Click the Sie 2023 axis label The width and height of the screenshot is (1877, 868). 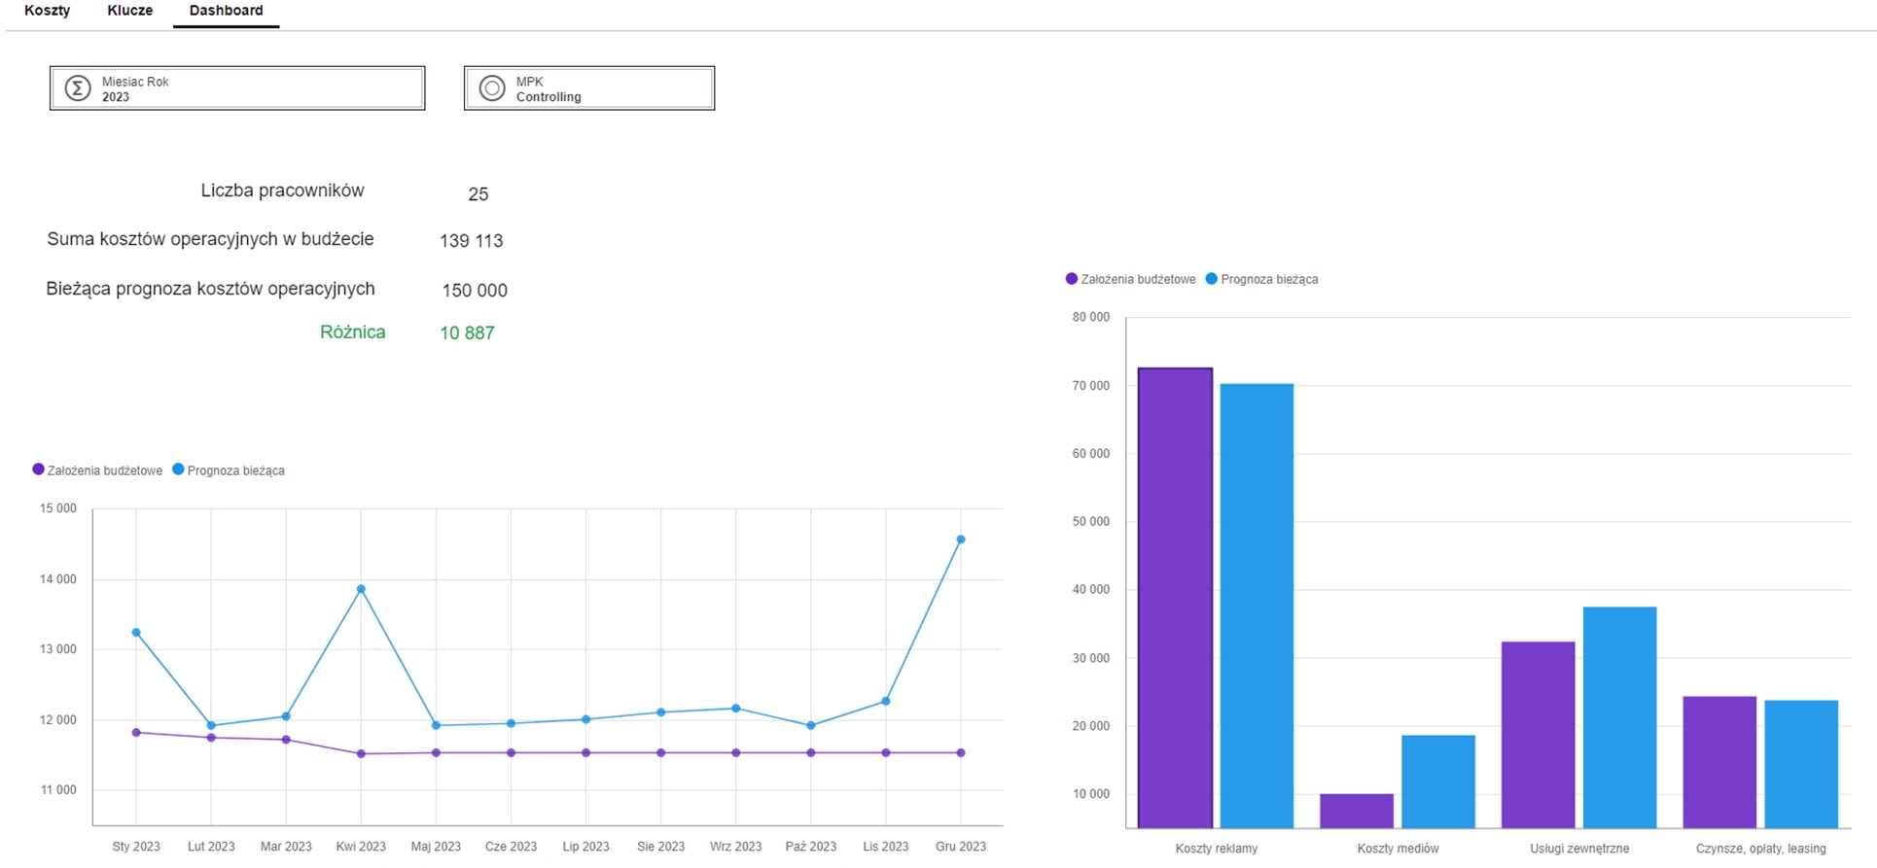[661, 847]
